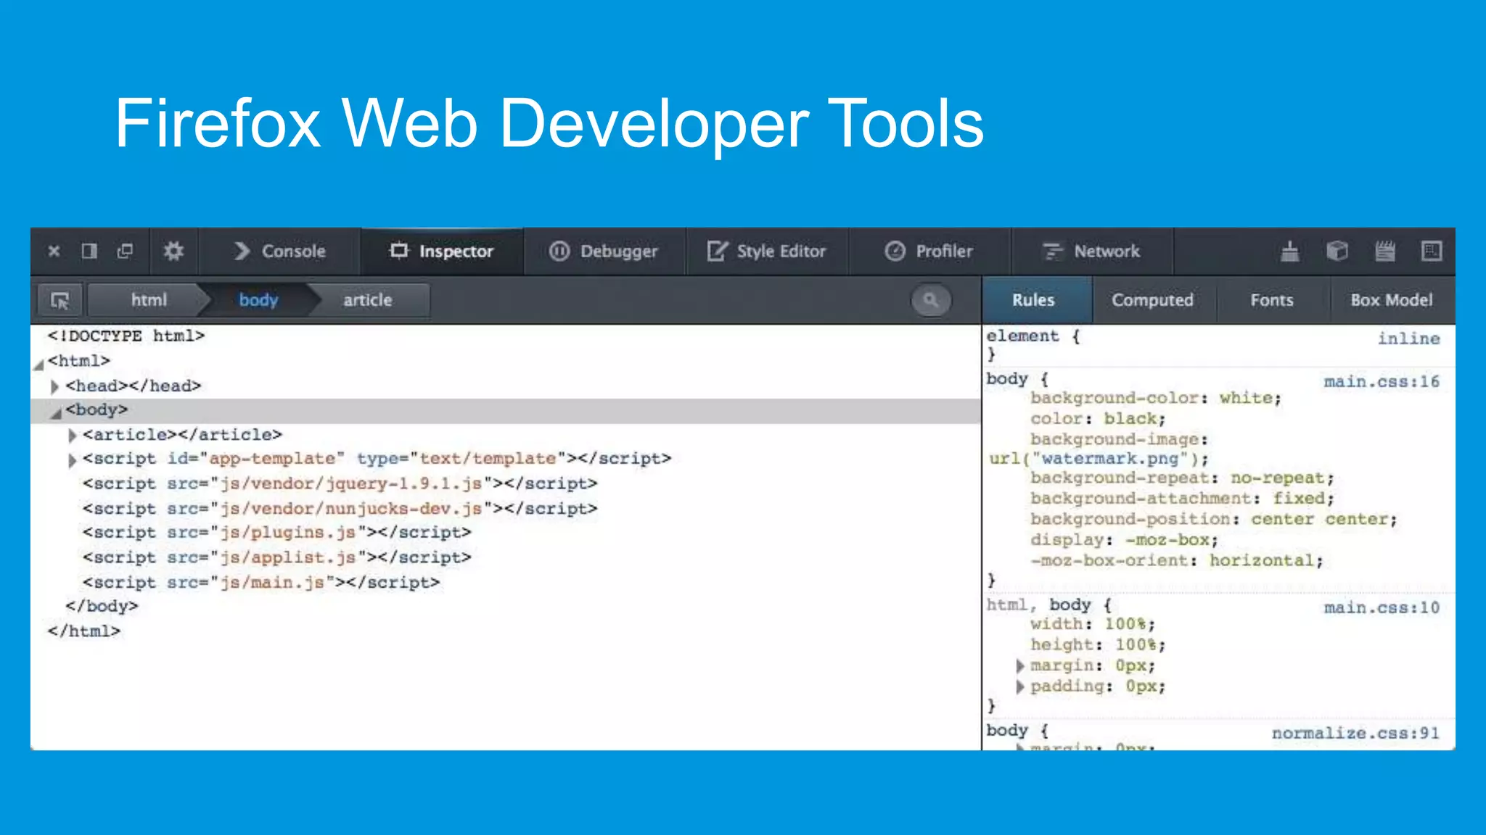
Task: Activate the element picker icon
Action: pos(60,300)
